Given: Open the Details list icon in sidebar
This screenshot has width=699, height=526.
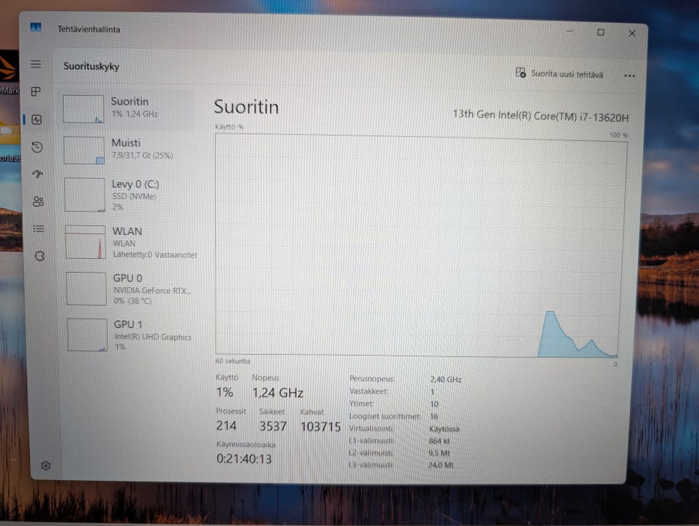Looking at the screenshot, I should 39,229.
